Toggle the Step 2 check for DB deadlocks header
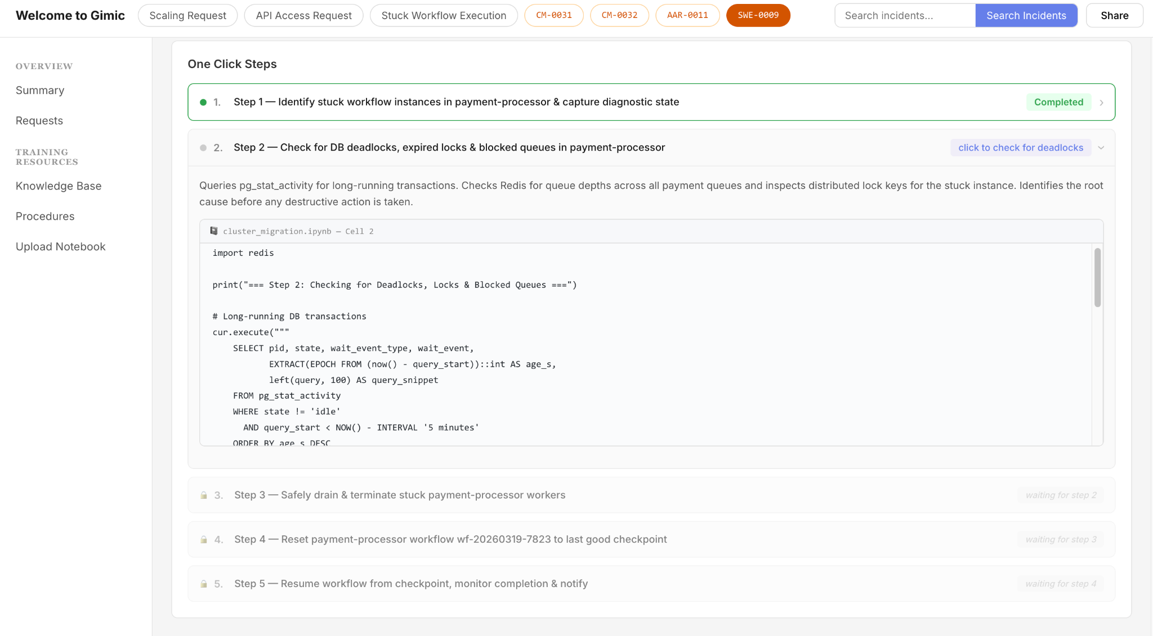 (x=651, y=148)
